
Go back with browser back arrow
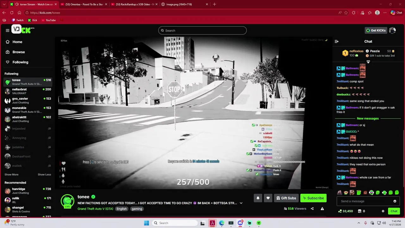click(4, 13)
